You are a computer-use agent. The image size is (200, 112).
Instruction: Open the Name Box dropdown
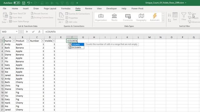click(17, 31)
